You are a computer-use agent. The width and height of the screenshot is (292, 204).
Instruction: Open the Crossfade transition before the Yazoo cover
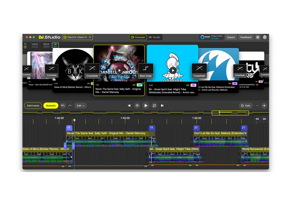27,71
